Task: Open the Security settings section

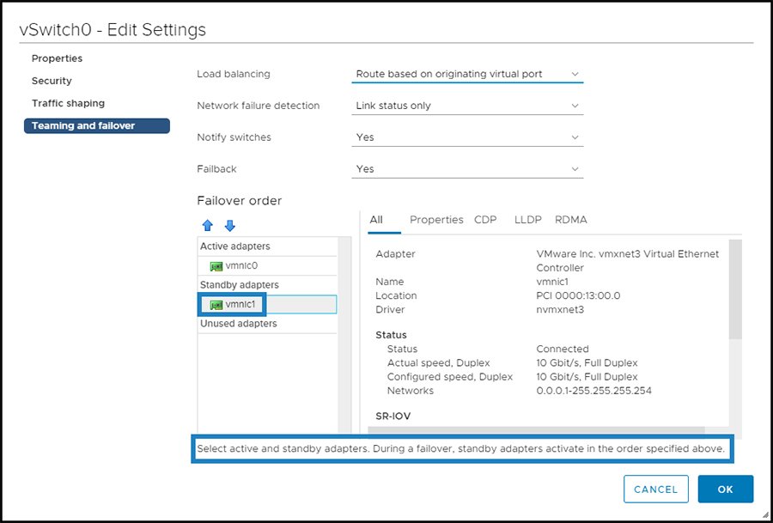Action: pyautogui.click(x=52, y=80)
